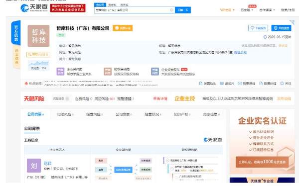Open the 知识产权 tab dropdown
This screenshot has height=186, width=299.
coord(182,114)
